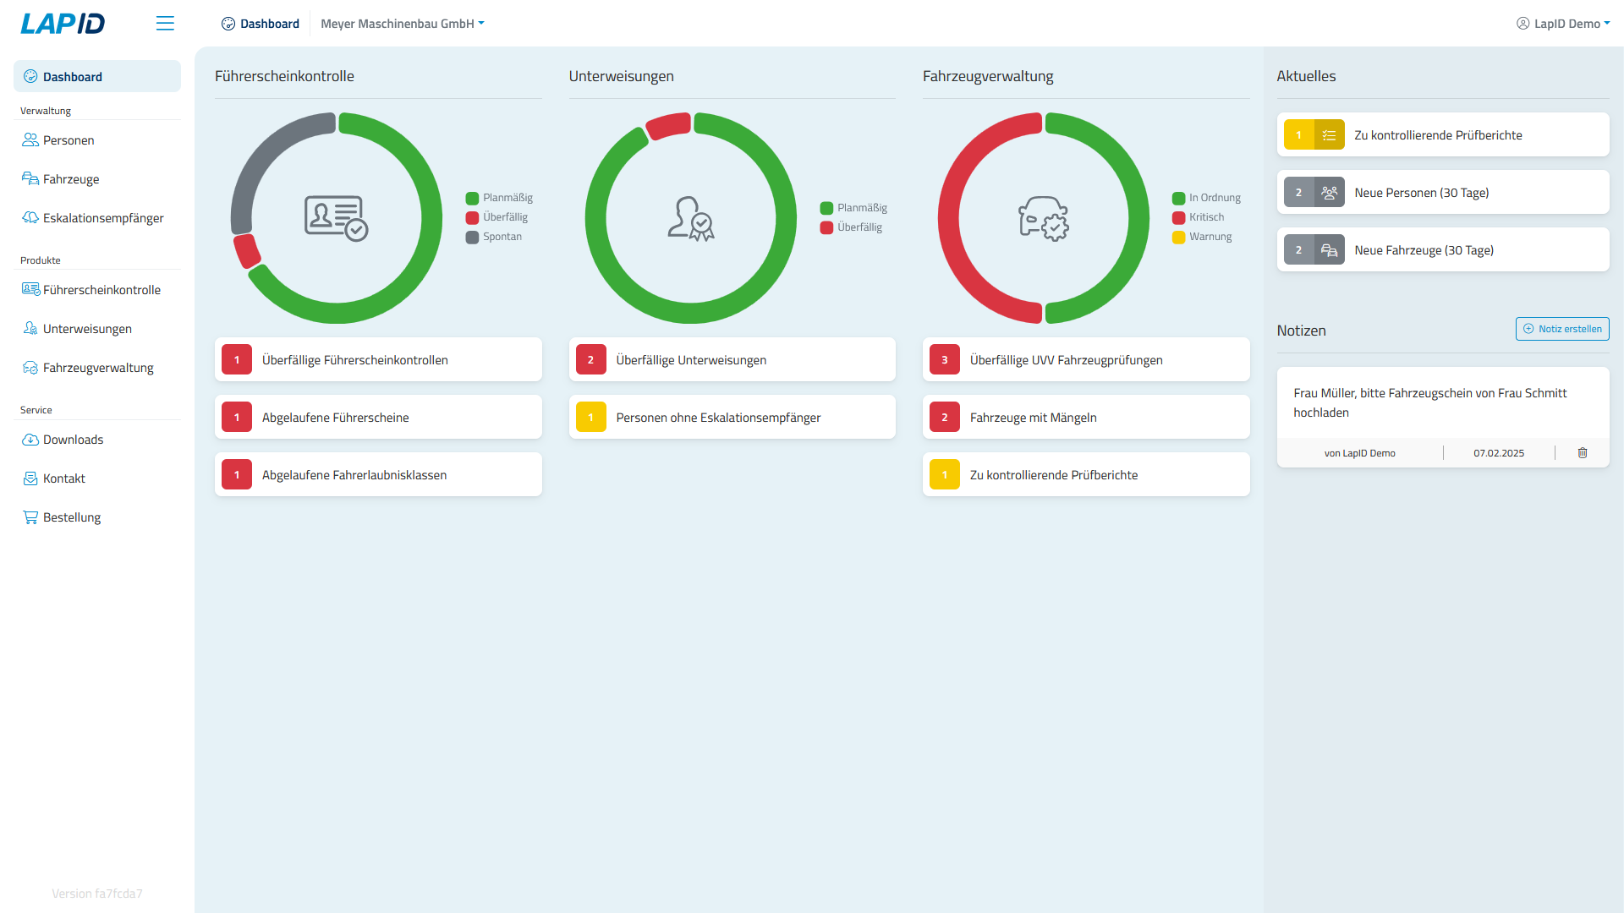Open Fahrzeuge mit Mängeln overview
1624x913 pixels.
[1085, 417]
